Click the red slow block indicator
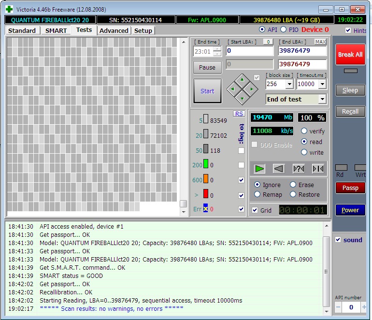 coord(206,193)
